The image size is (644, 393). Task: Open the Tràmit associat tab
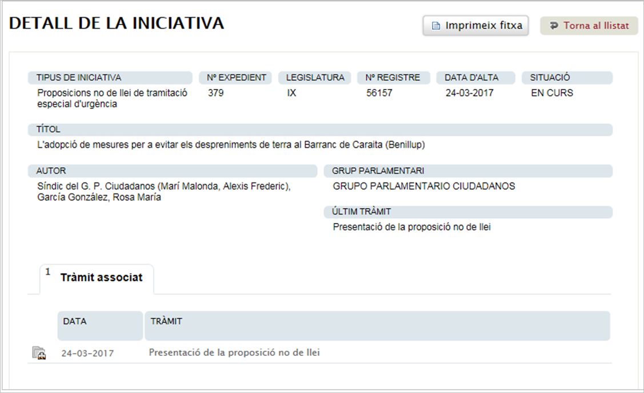pyautogui.click(x=101, y=278)
